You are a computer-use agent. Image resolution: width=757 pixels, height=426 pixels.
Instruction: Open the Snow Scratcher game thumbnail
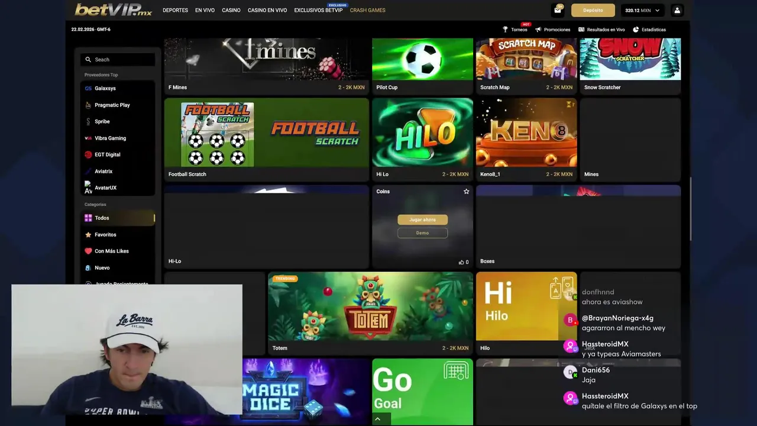tap(630, 59)
